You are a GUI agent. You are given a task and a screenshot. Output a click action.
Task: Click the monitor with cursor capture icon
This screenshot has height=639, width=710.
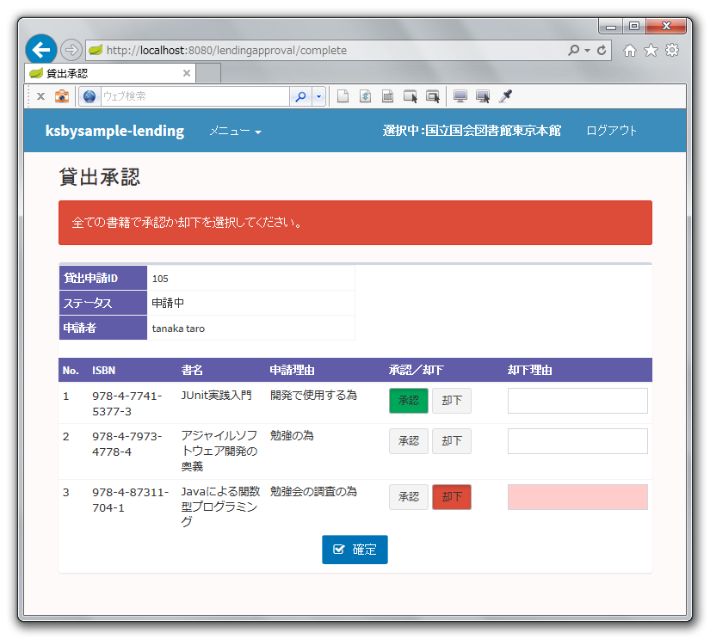[x=483, y=96]
